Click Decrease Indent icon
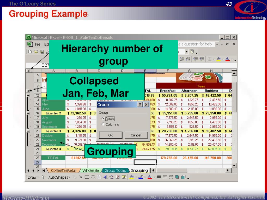The image size is (267, 200). click(x=196, y=59)
